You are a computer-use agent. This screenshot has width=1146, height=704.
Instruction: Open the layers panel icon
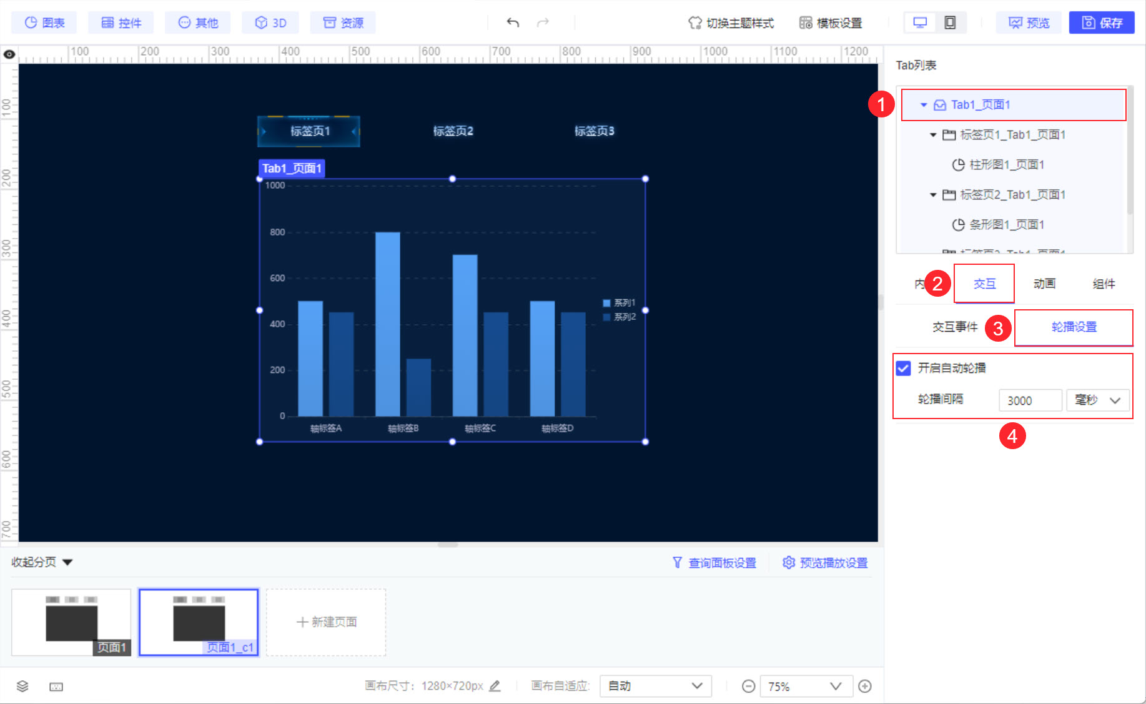(22, 687)
